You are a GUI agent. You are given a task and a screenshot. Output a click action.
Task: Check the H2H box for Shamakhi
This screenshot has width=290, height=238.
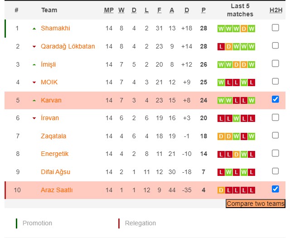coord(275,28)
